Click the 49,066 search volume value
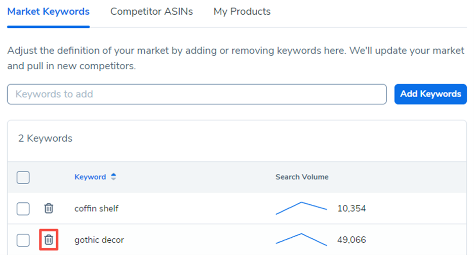 351,240
